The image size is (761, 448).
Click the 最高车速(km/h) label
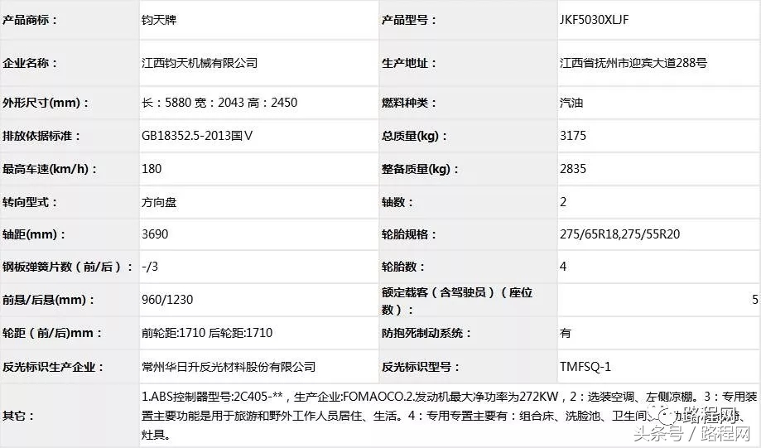tap(50, 169)
